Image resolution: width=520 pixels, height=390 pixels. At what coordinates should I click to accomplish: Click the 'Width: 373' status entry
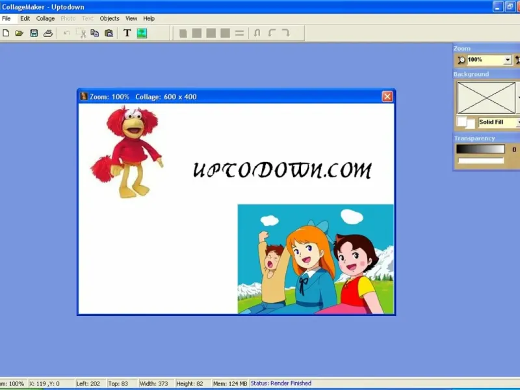coord(153,383)
